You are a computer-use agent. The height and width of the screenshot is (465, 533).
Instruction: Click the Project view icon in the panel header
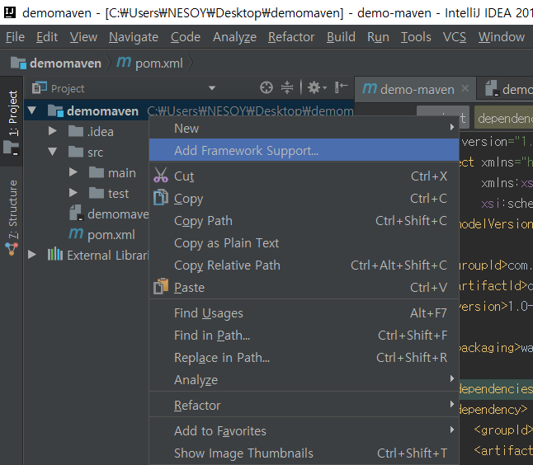(40, 88)
